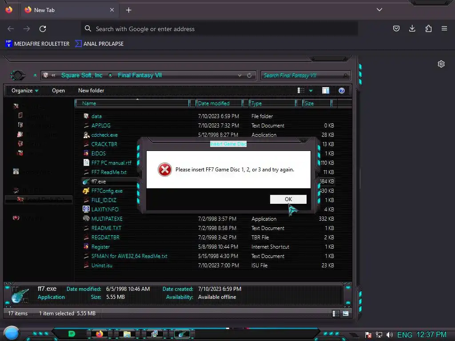
Task: Open Explorer Help with the question mark
Action: point(342,91)
